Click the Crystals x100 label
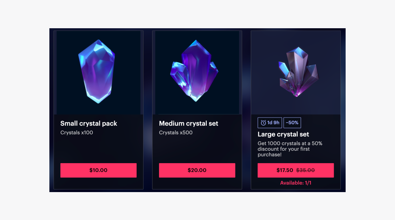This screenshot has height=220, width=395. point(77,133)
